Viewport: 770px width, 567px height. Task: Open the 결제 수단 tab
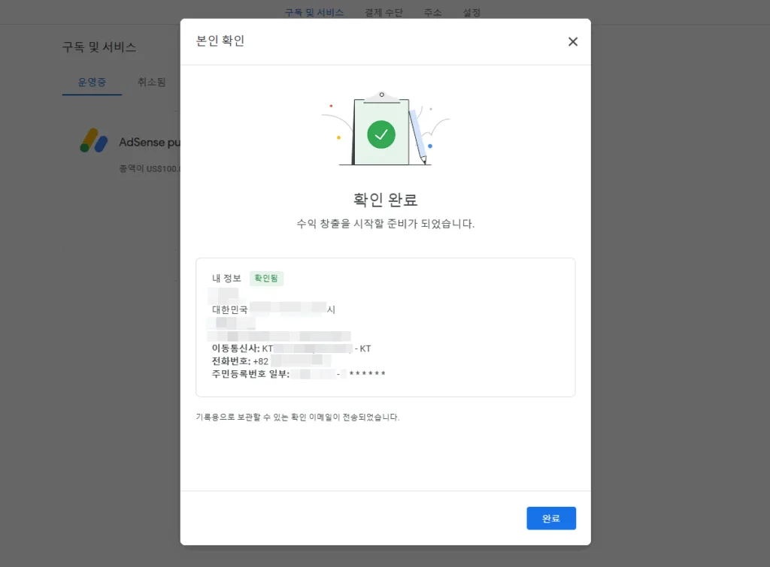coord(383,13)
